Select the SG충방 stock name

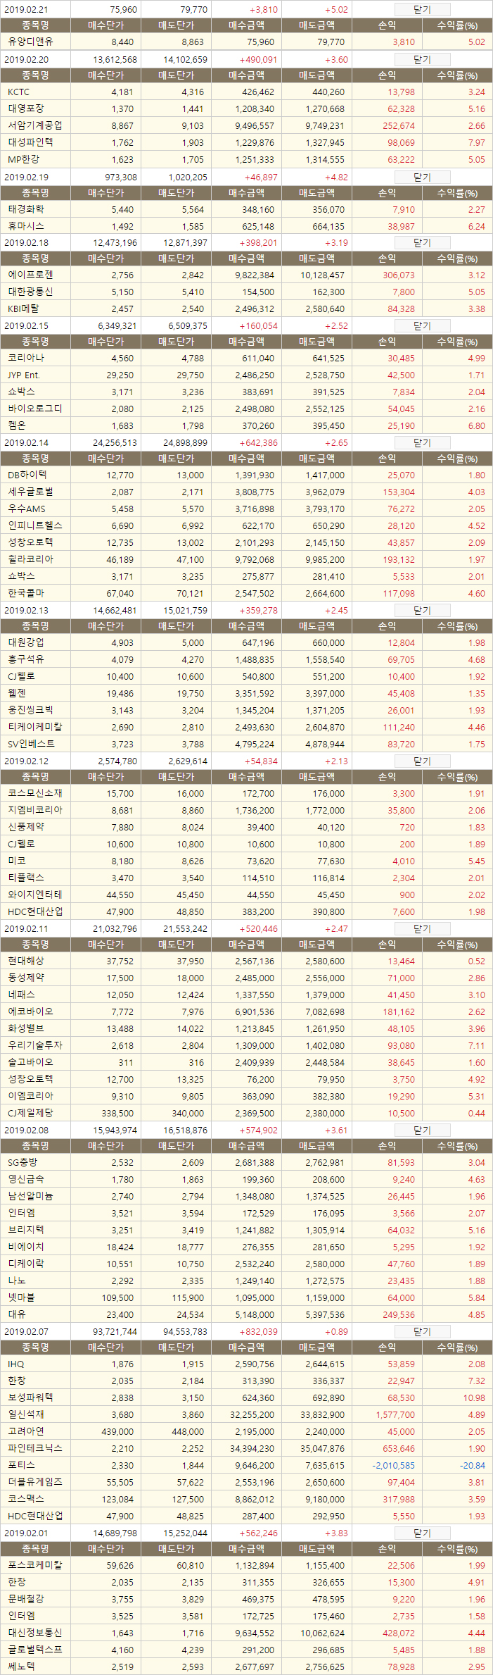23,1163
